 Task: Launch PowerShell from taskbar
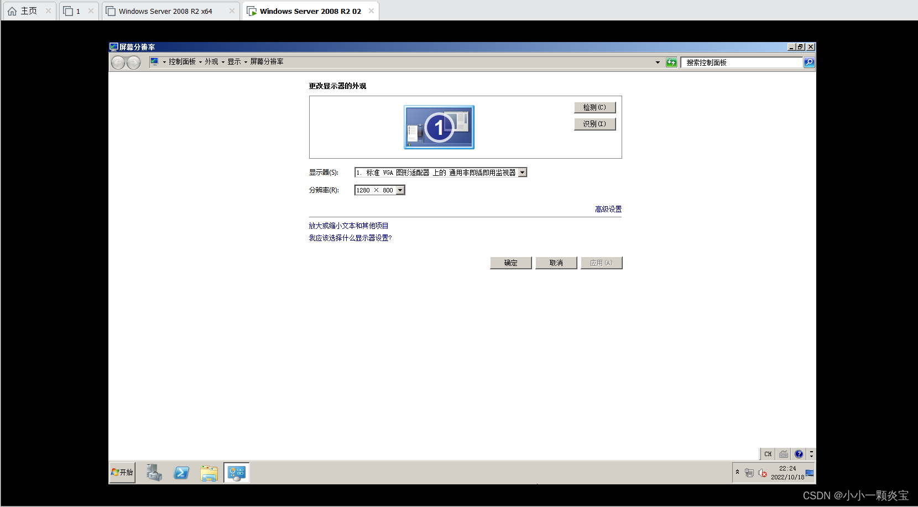[x=181, y=473]
